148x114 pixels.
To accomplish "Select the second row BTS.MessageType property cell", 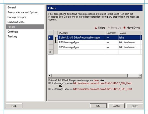I will (x=81, y=43).
